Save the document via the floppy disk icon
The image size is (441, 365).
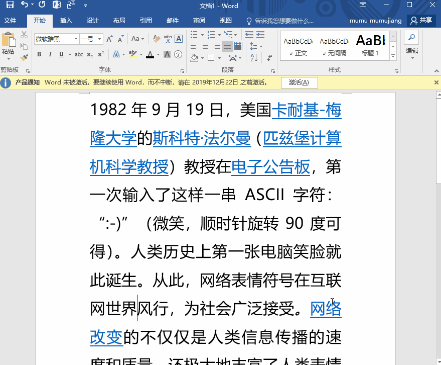pyautogui.click(x=10, y=5)
